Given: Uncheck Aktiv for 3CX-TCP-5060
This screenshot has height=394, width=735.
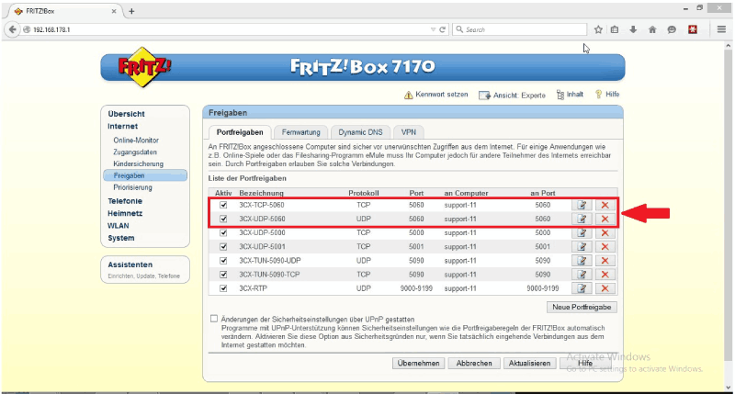Looking at the screenshot, I should 223,205.
